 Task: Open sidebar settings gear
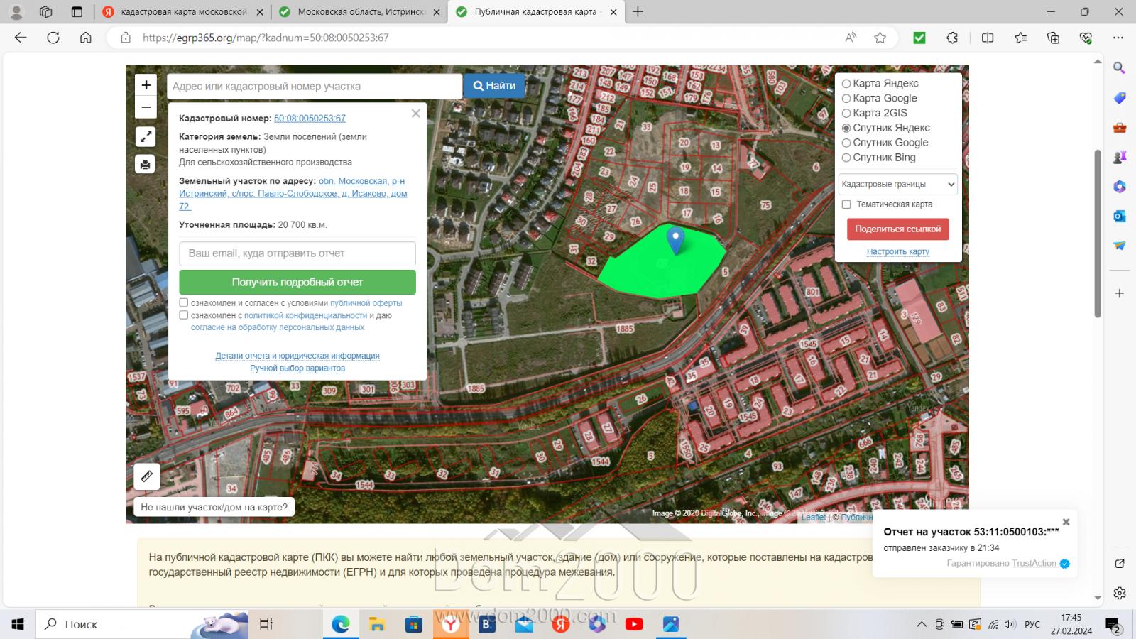click(1120, 593)
